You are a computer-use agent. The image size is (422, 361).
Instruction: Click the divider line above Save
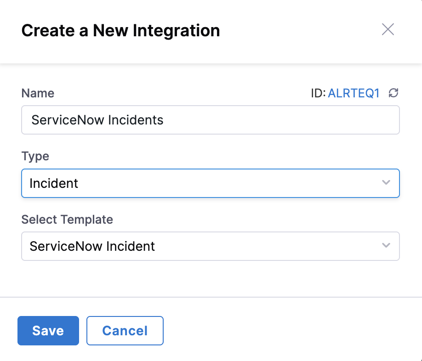211,297
